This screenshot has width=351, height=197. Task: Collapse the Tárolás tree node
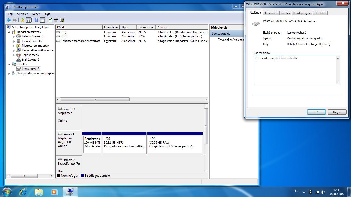tap(10, 64)
